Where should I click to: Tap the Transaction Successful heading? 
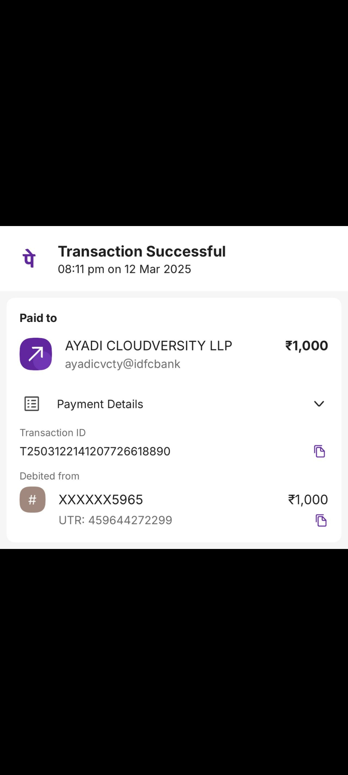click(142, 251)
